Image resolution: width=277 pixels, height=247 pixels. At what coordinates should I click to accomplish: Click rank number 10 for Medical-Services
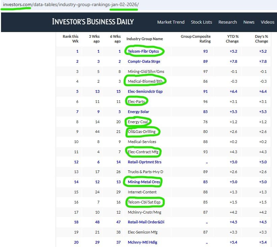click(76, 142)
